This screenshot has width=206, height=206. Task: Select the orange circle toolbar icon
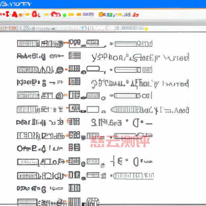(x=101, y=14)
